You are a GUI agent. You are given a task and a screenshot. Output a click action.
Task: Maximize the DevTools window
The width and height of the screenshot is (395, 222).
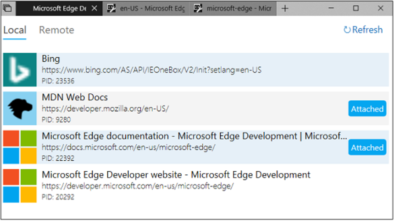(356, 8)
